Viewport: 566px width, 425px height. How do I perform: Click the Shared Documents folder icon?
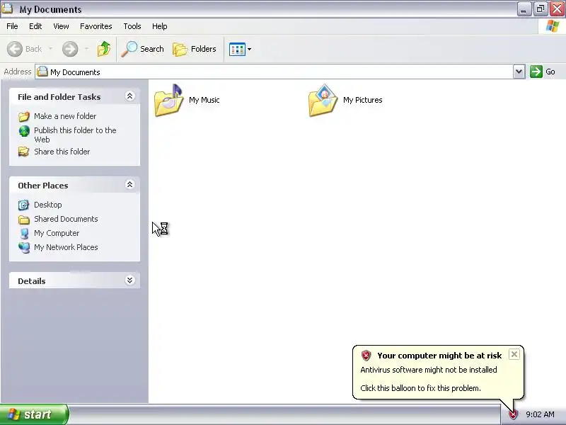24,220
